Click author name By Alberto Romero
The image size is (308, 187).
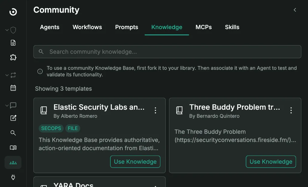pyautogui.click(x=75, y=116)
